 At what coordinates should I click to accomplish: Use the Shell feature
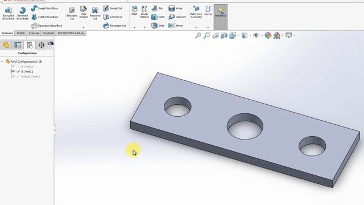coord(158,26)
